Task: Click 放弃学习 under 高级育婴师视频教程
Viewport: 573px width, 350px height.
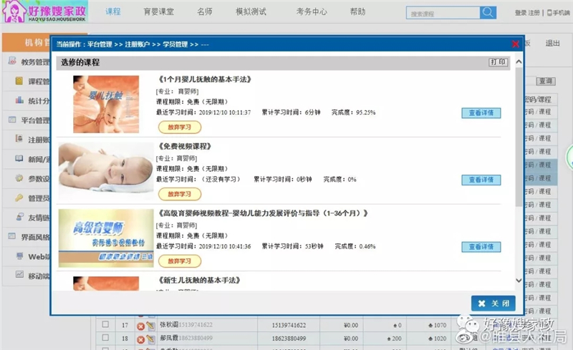Action: pyautogui.click(x=180, y=261)
